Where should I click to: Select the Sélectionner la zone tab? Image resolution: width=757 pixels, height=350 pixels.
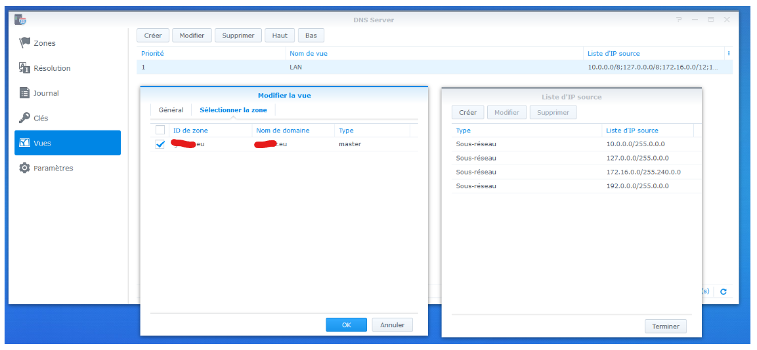(x=233, y=110)
